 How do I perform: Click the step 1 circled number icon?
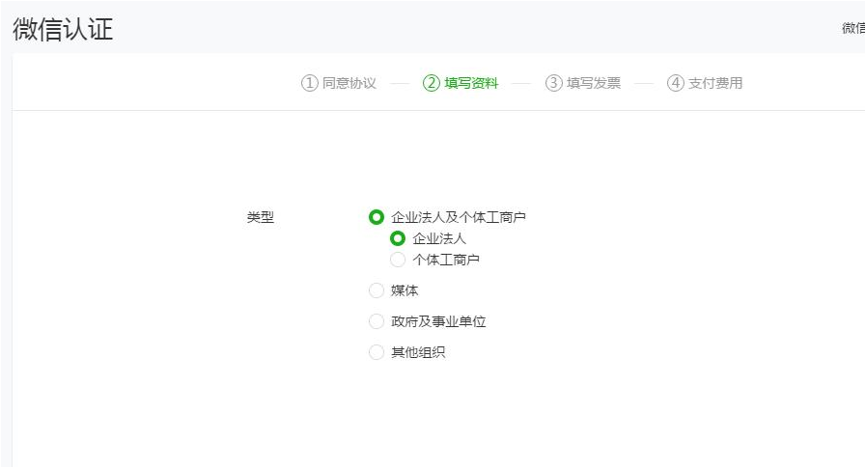pos(309,83)
